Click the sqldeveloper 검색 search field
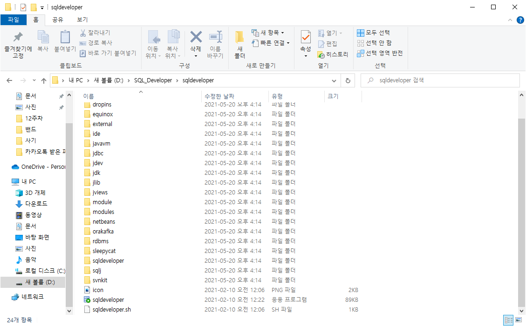526x326 pixels. (x=440, y=80)
